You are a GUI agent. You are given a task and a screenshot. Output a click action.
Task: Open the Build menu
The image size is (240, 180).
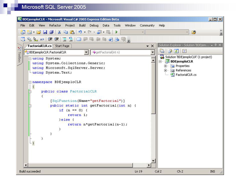point(82,25)
